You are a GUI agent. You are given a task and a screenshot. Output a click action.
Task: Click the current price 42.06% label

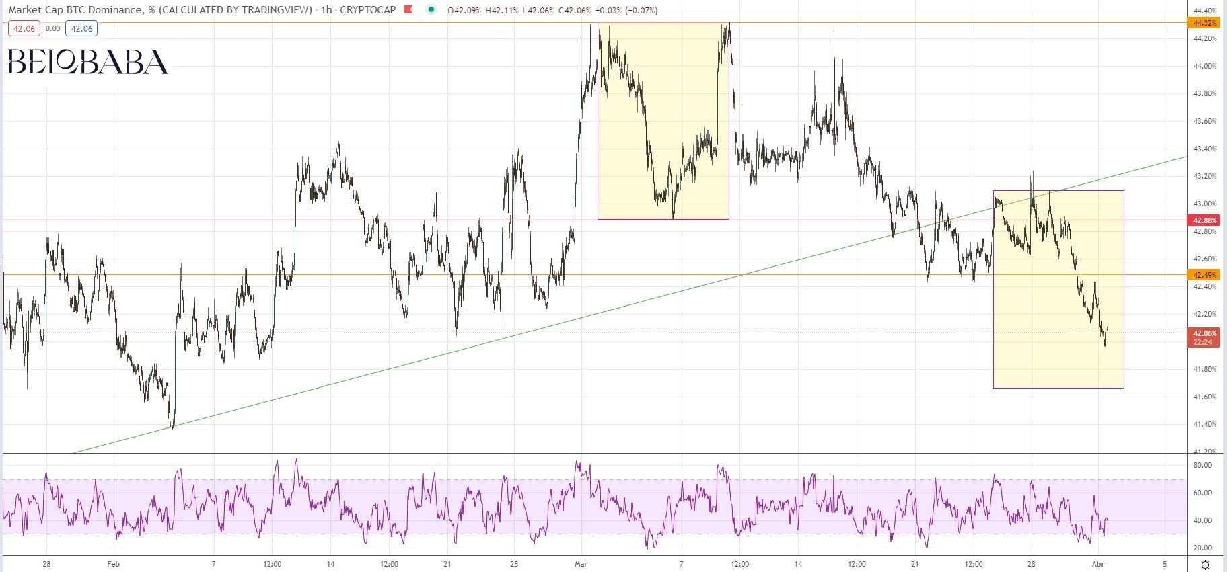coord(1204,333)
